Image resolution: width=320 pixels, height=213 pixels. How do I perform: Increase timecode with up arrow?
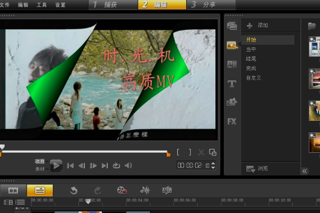pos(213,163)
